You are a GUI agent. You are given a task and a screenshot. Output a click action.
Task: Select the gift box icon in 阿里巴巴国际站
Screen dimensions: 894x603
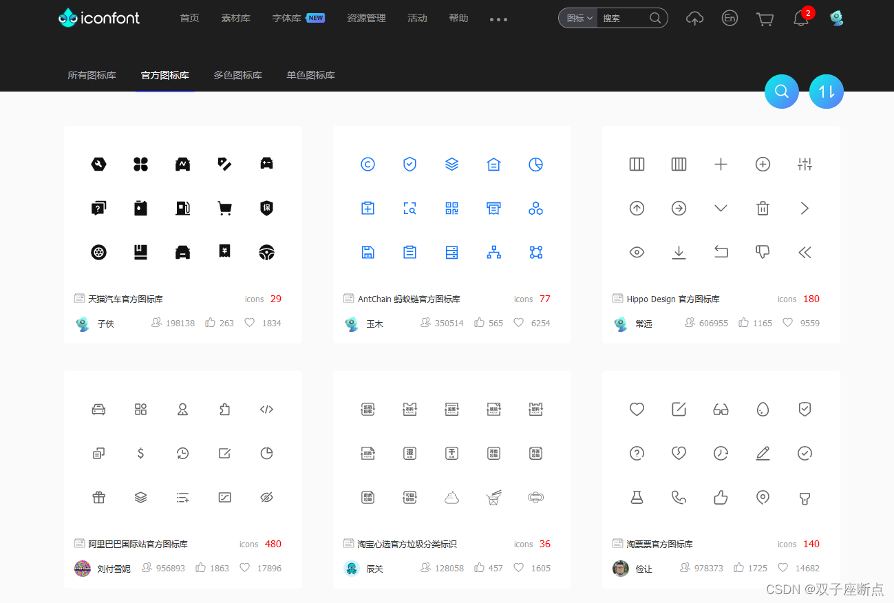coord(99,497)
